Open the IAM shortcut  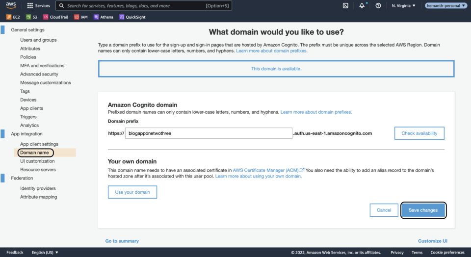pyautogui.click(x=81, y=17)
